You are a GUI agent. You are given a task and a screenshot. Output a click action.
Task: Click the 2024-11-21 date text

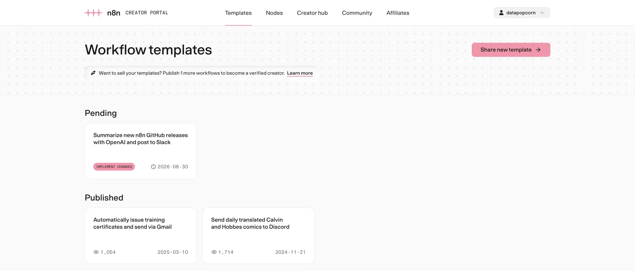[x=291, y=252]
